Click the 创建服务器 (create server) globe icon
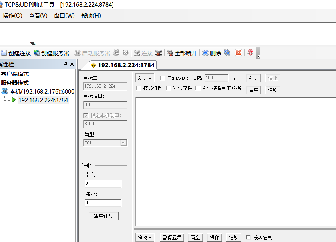Viewport: 336px width, 242px height. pyautogui.click(x=37, y=53)
